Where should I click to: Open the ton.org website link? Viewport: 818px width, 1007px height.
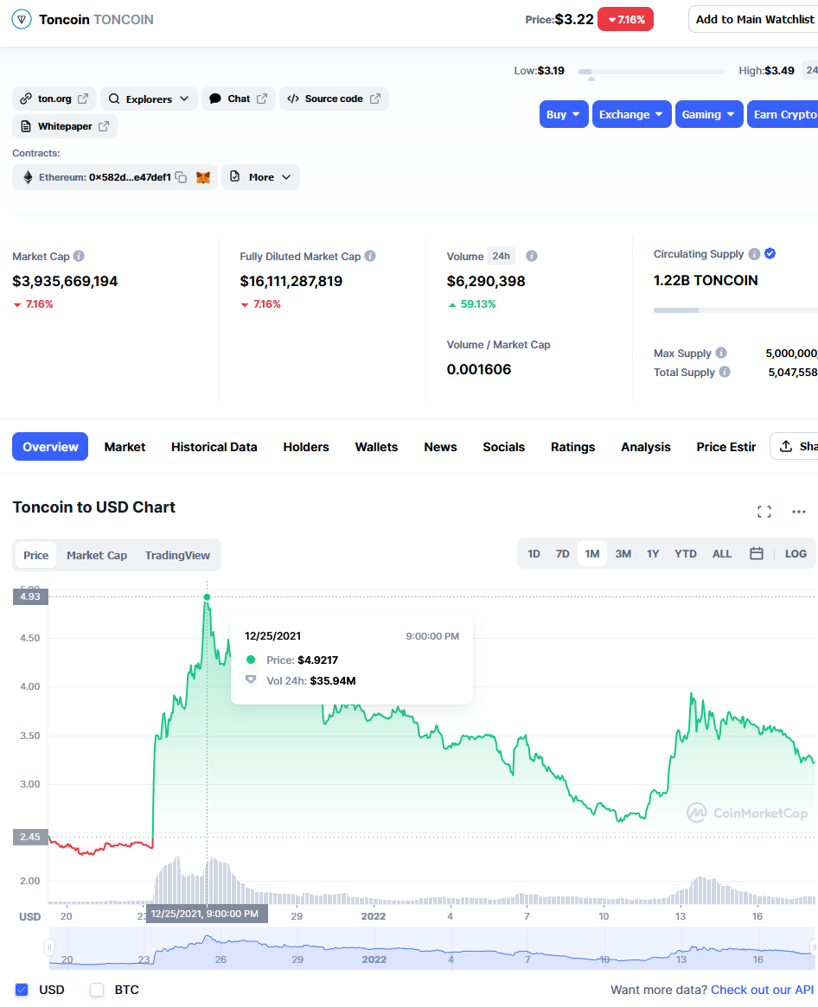(54, 99)
